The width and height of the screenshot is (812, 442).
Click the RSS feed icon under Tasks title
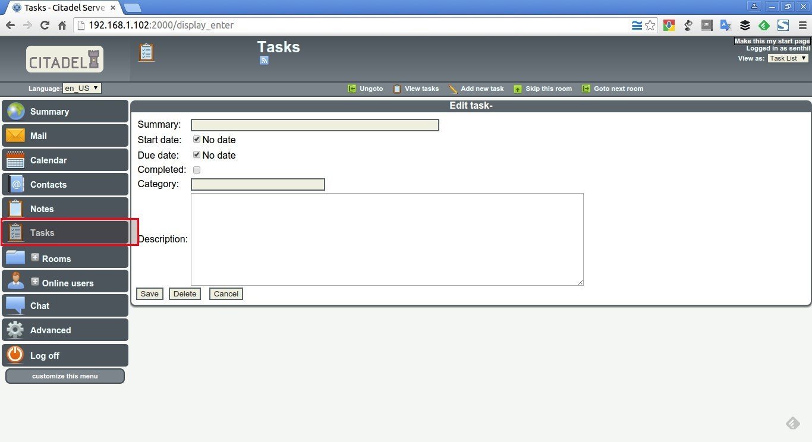(x=264, y=61)
